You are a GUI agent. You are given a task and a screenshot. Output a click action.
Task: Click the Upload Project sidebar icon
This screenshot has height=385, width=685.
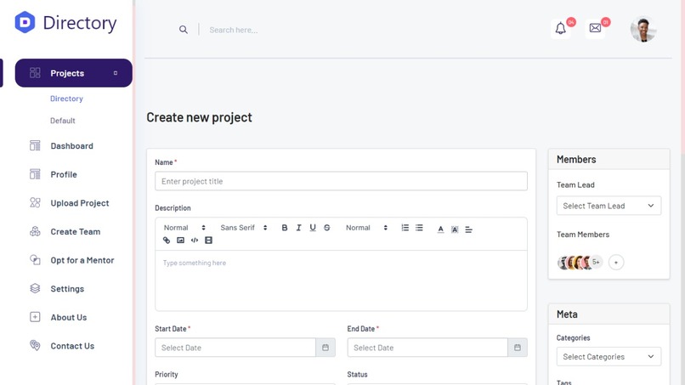coord(35,203)
